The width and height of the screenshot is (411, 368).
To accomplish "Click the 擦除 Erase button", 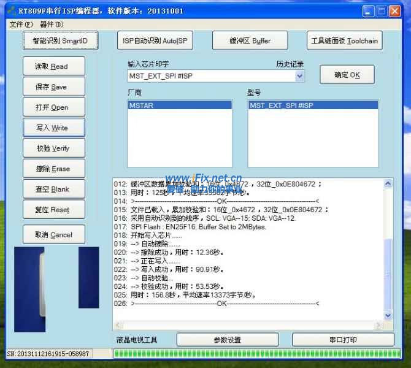I will 54,169.
